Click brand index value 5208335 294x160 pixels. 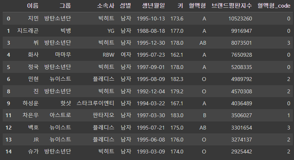click(x=242, y=67)
